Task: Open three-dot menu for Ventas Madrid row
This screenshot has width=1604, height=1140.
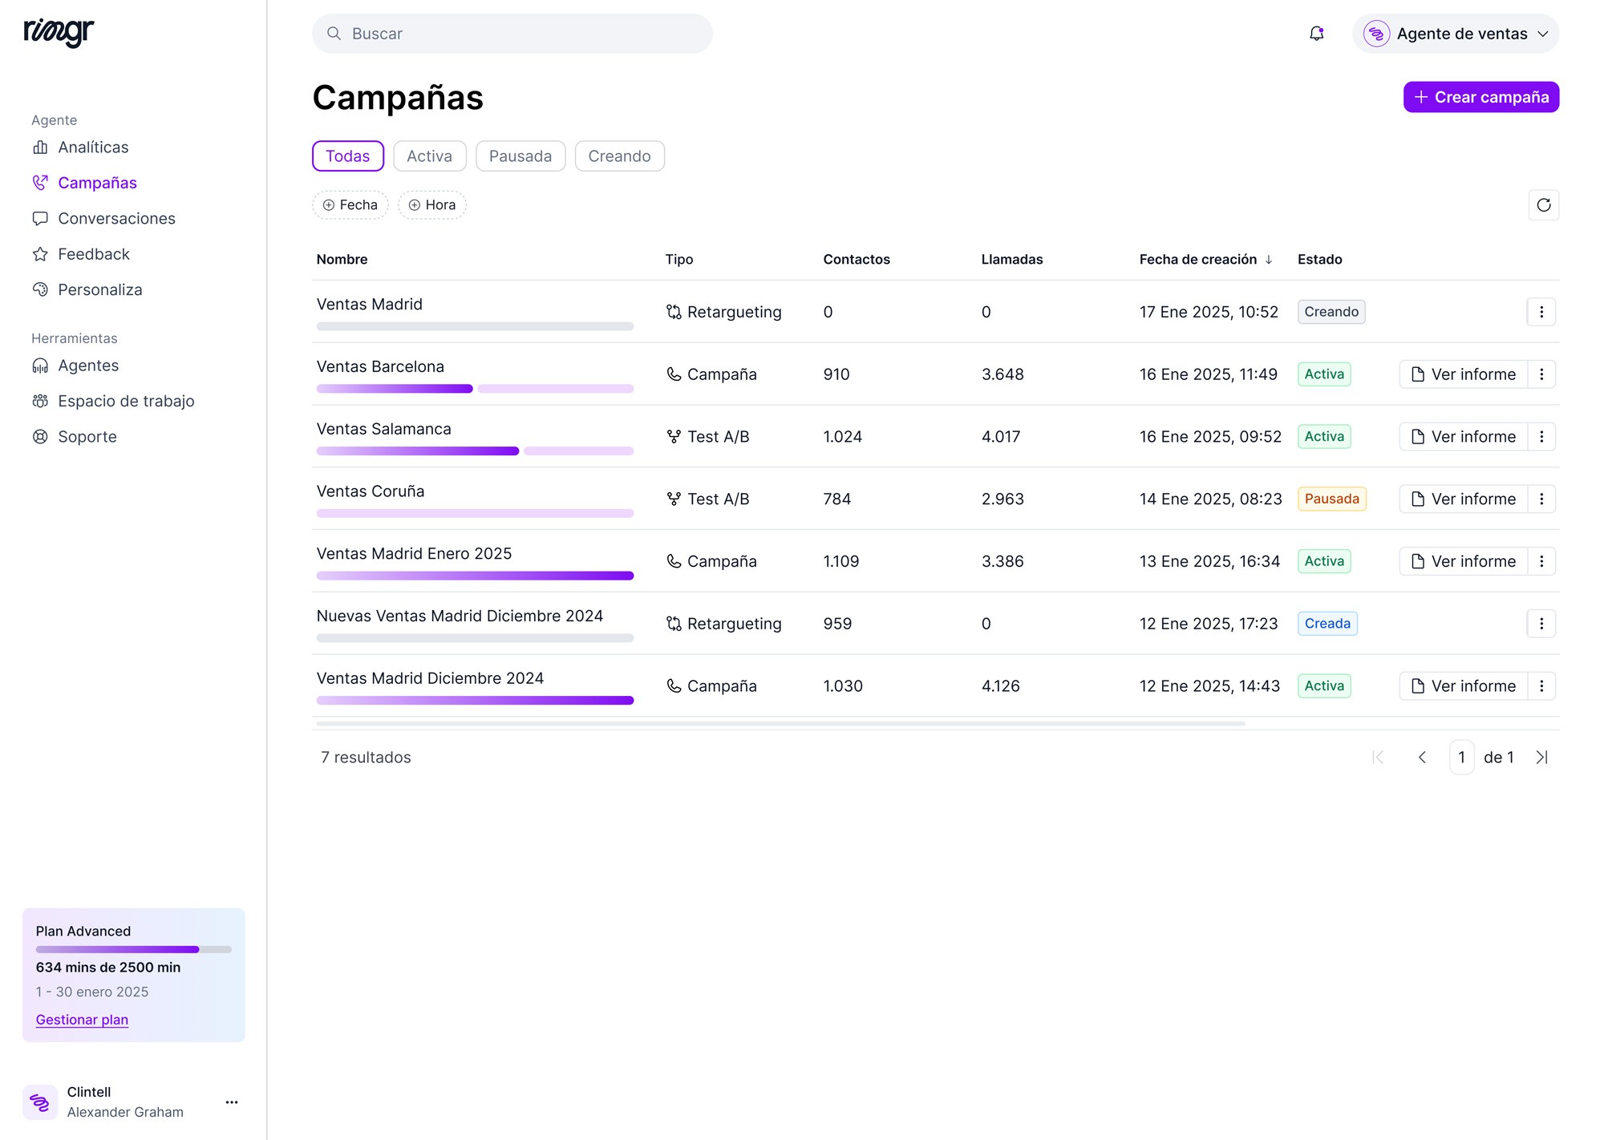Action: click(x=1541, y=312)
